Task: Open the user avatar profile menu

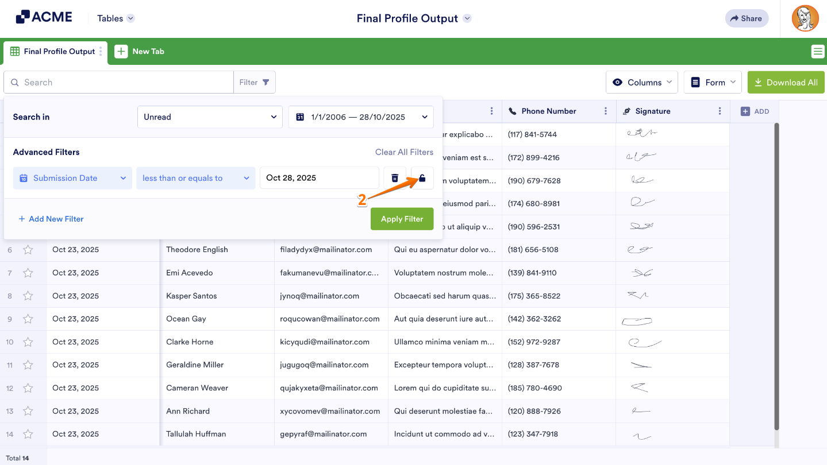Action: pos(805,18)
